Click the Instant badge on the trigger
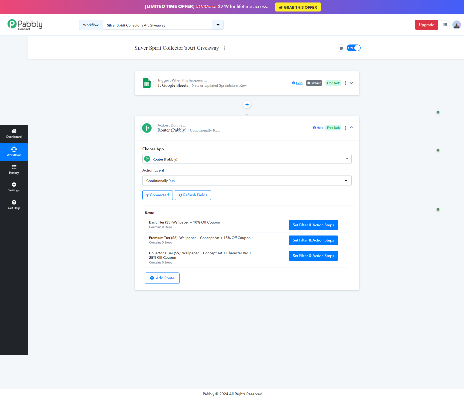 click(314, 83)
